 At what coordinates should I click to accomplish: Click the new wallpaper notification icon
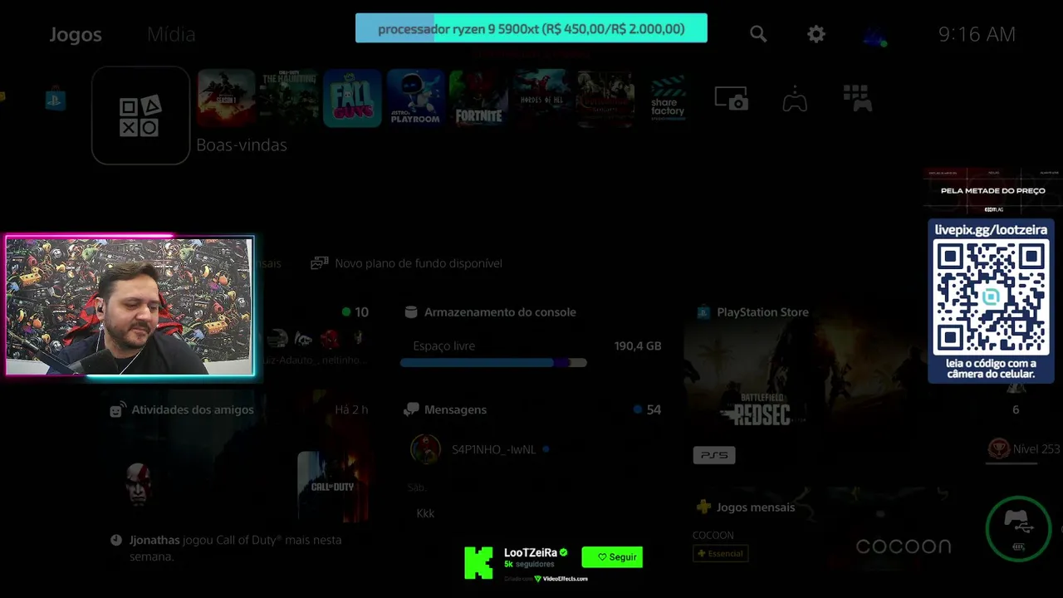(x=319, y=263)
